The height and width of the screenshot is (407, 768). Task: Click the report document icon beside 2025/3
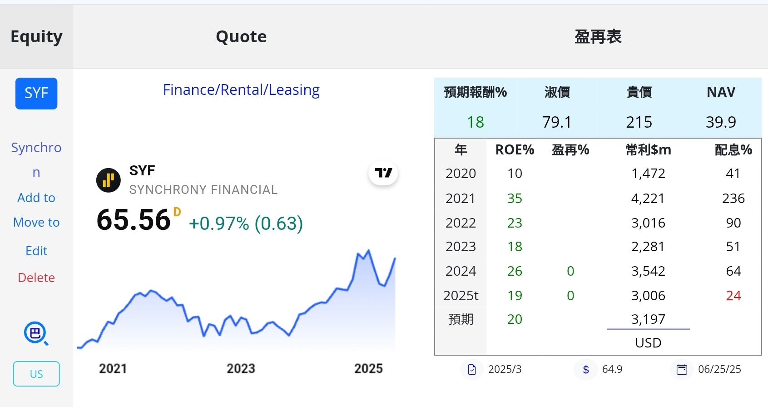[x=472, y=369]
